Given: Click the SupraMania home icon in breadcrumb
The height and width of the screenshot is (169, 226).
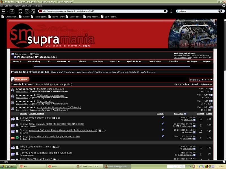Looking at the screenshot, I should [x=12, y=54].
